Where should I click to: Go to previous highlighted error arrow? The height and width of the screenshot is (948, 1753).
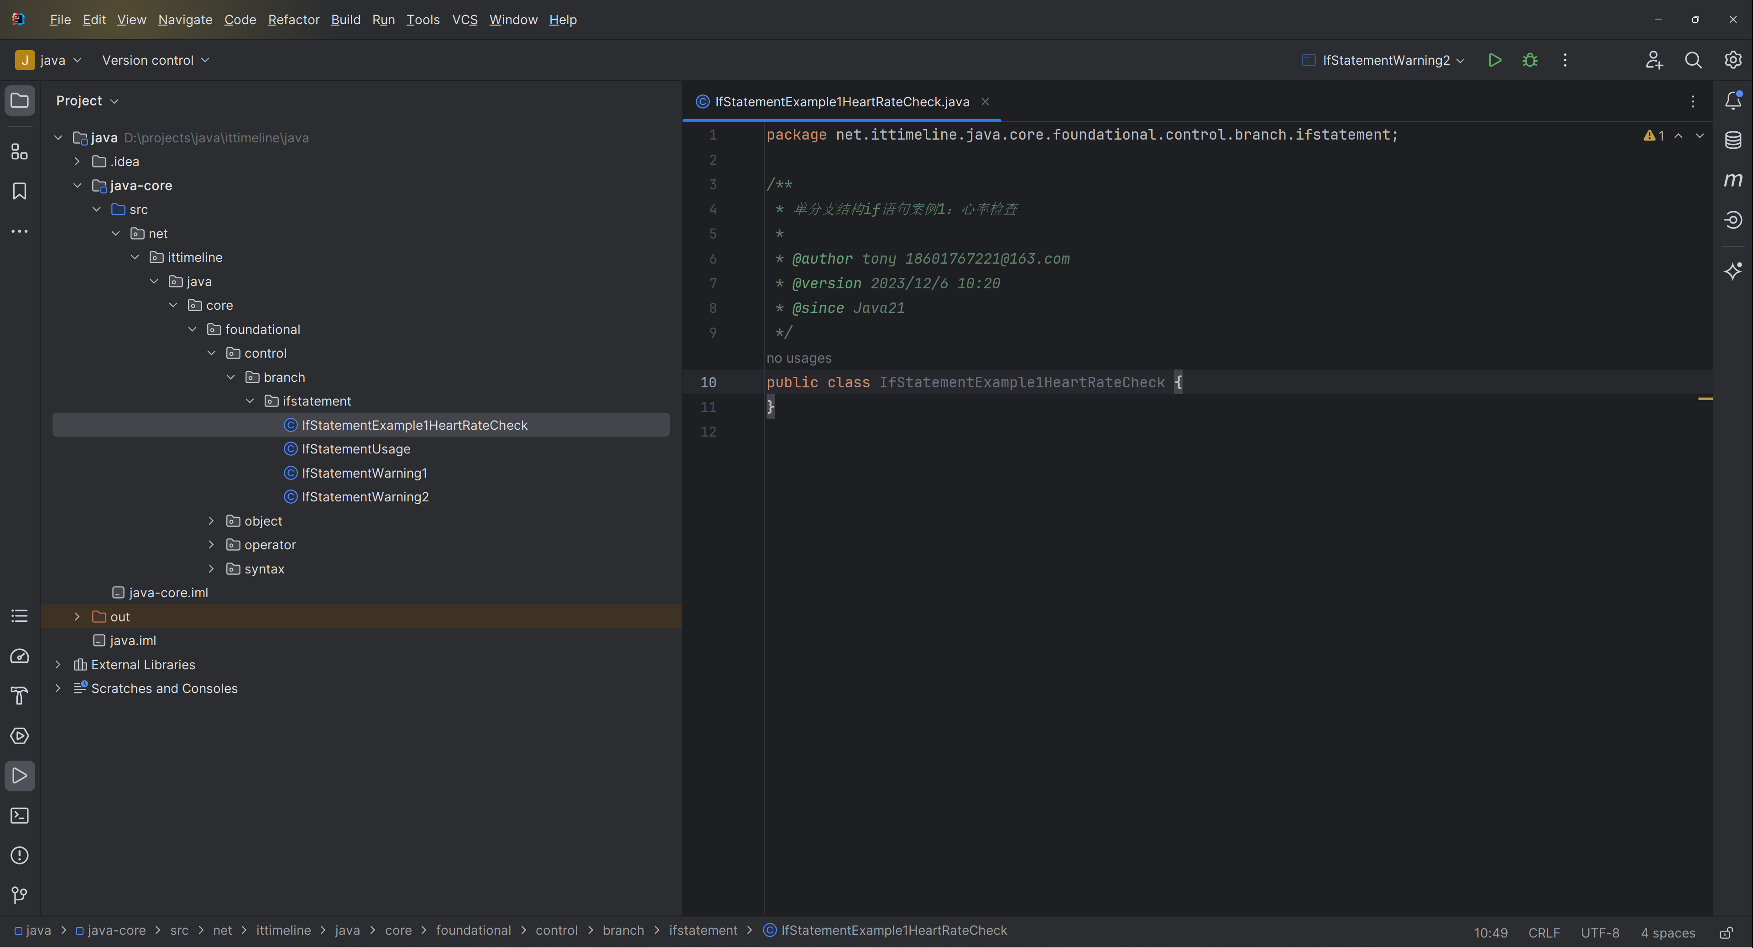(1679, 135)
